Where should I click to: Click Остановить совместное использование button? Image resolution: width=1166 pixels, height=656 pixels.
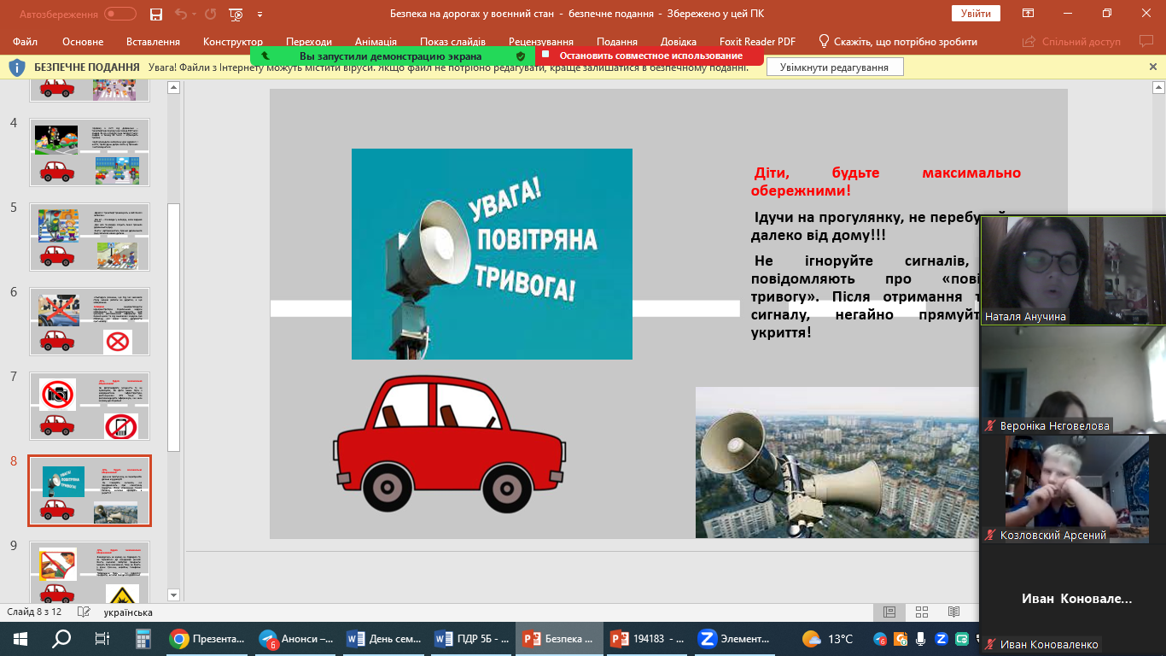pos(650,56)
